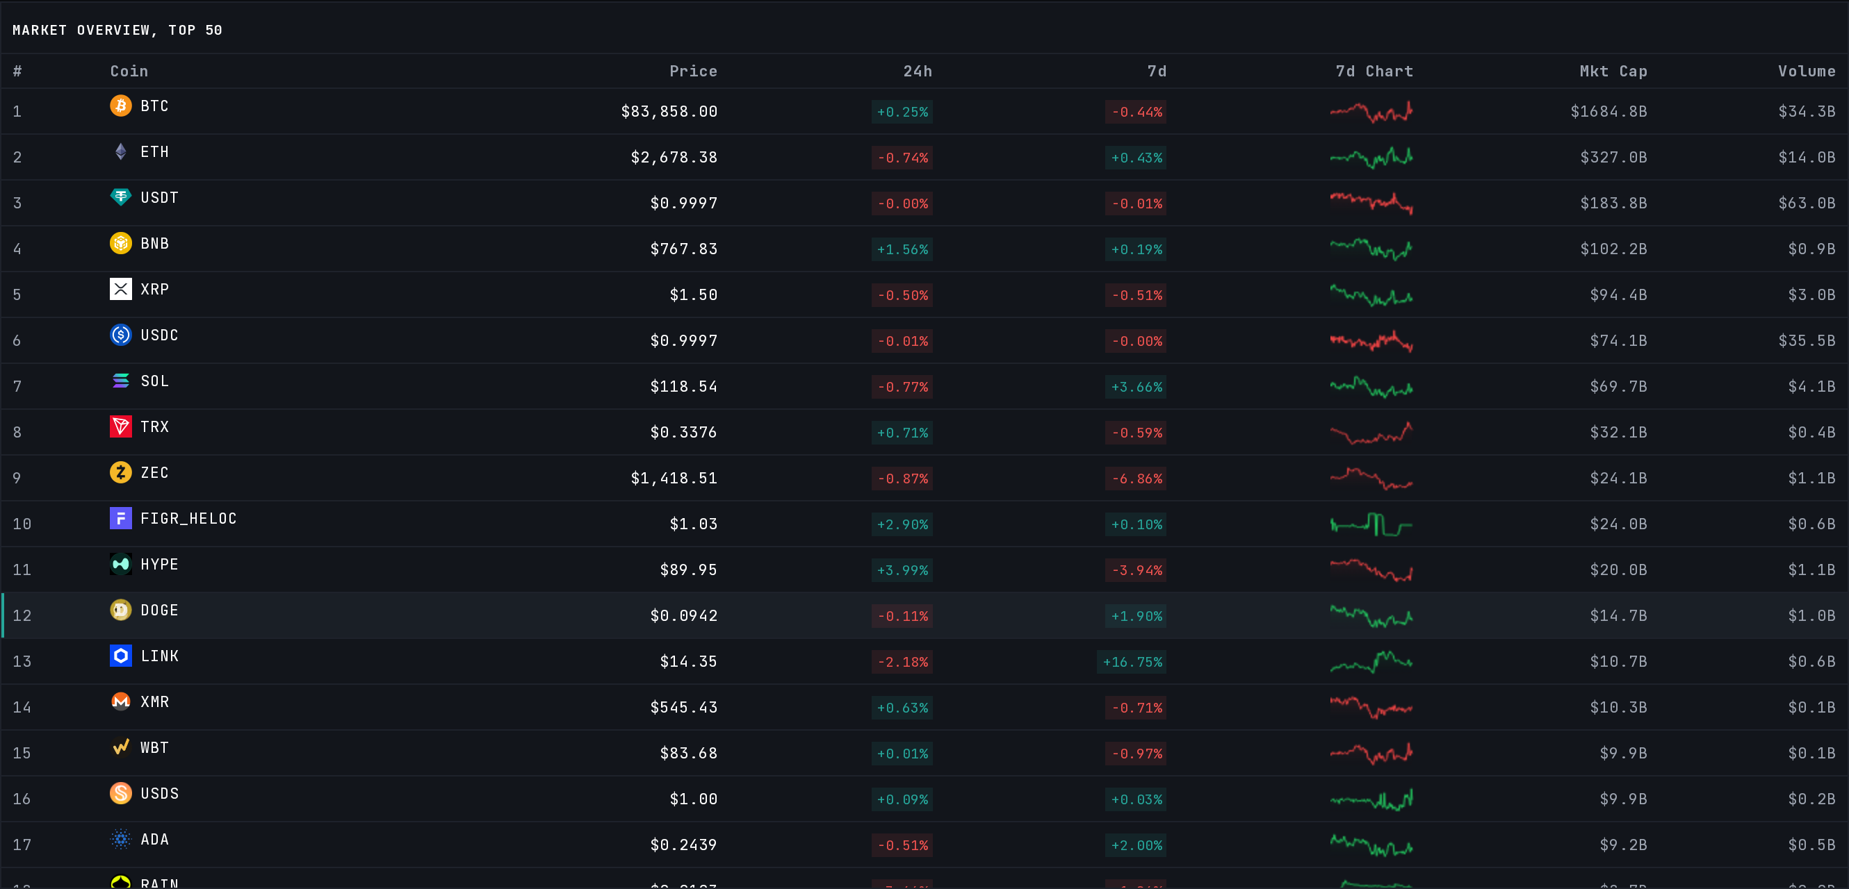This screenshot has width=1849, height=889.
Task: Click the FIGR_HELOC purple F icon
Action: pyautogui.click(x=120, y=518)
